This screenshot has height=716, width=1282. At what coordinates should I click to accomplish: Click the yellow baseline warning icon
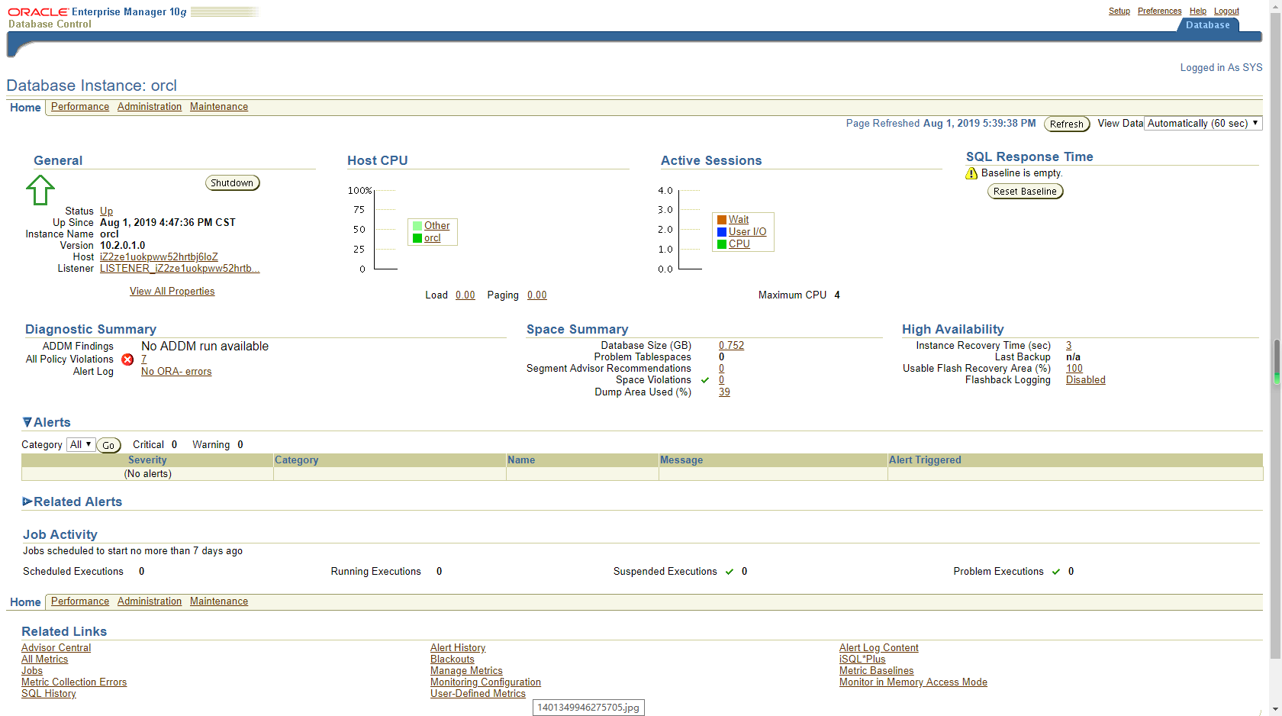971,173
